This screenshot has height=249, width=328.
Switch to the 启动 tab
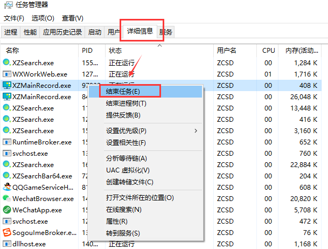pos(95,32)
